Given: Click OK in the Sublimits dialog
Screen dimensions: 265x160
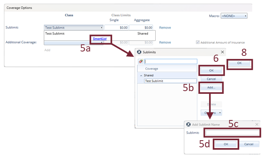Looking at the screenshot, I should click(x=211, y=70).
